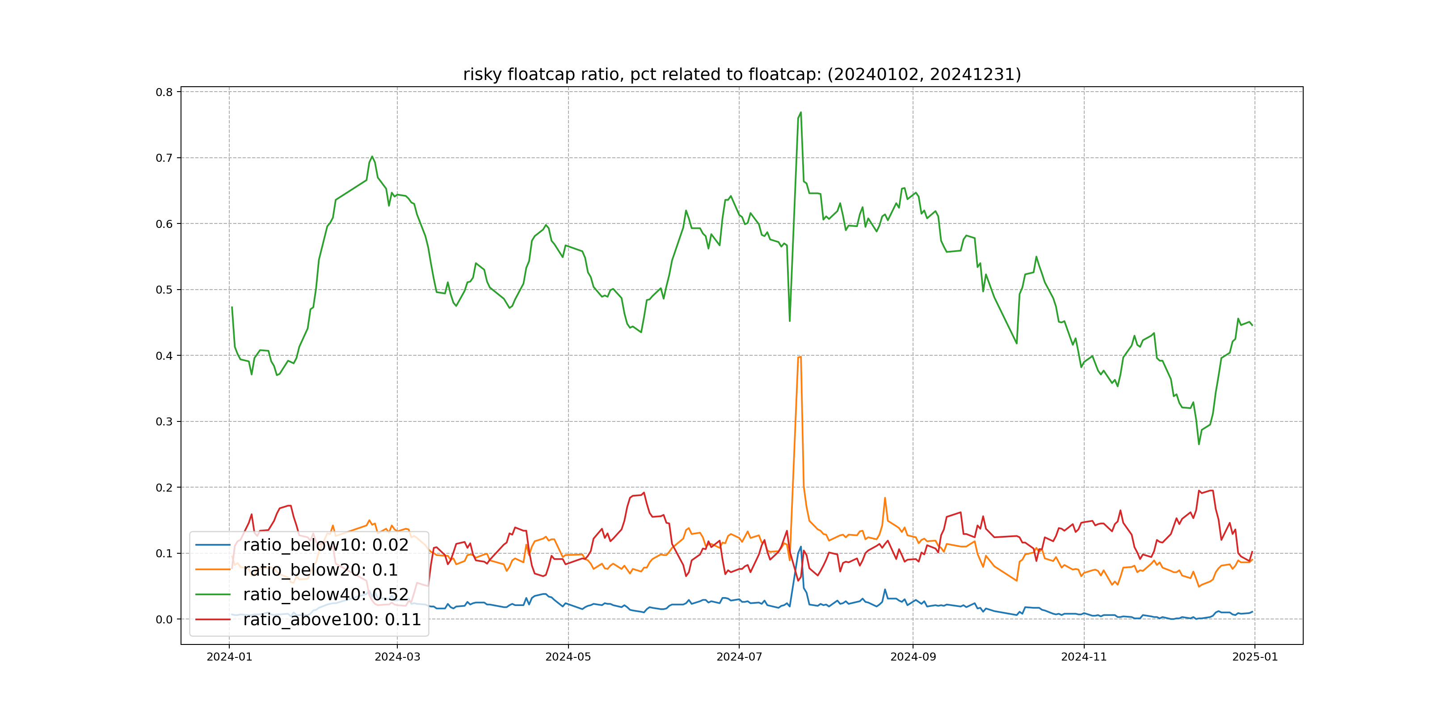The image size is (1448, 724).
Task: Click the orange line's spike peak near 0.4
Action: coord(800,357)
